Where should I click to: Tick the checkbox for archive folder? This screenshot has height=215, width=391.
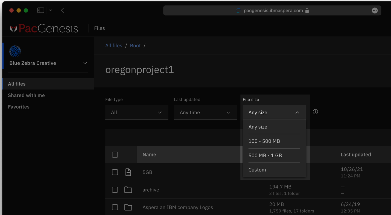click(x=115, y=190)
